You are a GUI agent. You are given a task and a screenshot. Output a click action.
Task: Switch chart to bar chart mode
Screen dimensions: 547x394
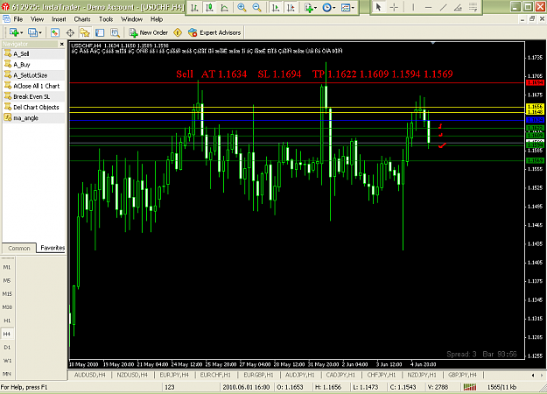click(x=194, y=7)
